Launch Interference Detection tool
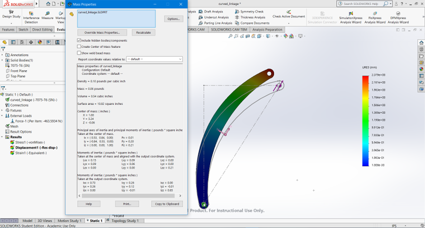The height and width of the screenshot is (228, 425). pyautogui.click(x=31, y=15)
